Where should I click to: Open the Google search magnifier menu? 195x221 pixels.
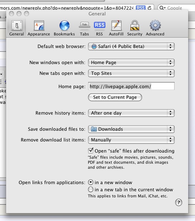162,8
